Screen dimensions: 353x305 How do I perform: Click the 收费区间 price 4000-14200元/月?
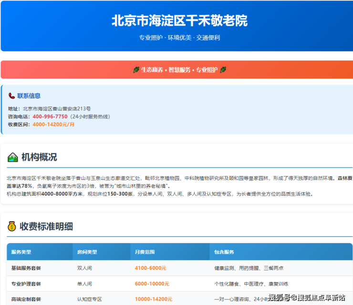click(x=53, y=124)
